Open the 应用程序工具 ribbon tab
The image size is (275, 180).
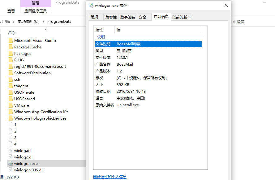[36, 11]
